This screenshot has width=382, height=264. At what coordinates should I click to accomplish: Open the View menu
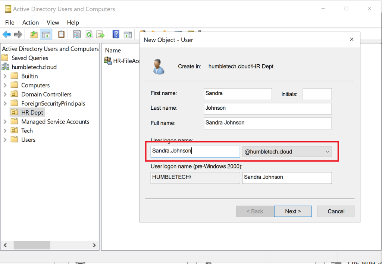(x=53, y=22)
